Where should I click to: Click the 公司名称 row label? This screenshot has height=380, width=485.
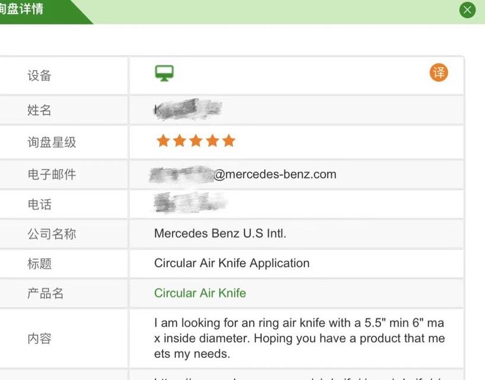[52, 234]
